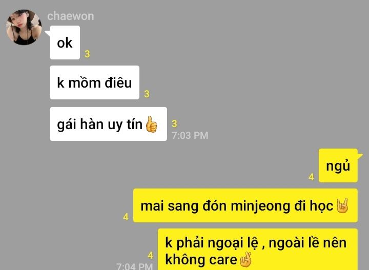
Task: Tap unread count 4 beside minjeong message
Action: (126, 217)
